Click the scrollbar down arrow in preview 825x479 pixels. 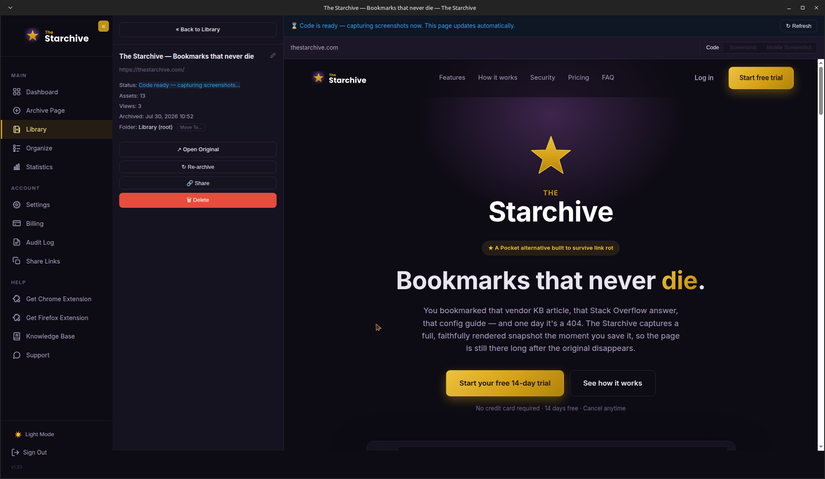[x=821, y=447]
